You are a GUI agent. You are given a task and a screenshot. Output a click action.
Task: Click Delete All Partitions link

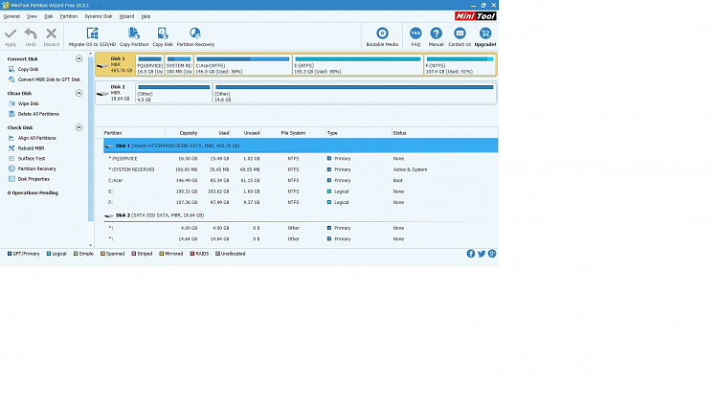38,114
